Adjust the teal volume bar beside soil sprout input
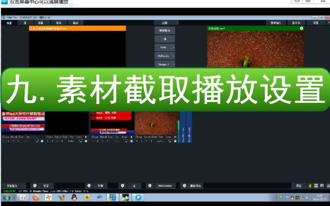 click(179, 132)
